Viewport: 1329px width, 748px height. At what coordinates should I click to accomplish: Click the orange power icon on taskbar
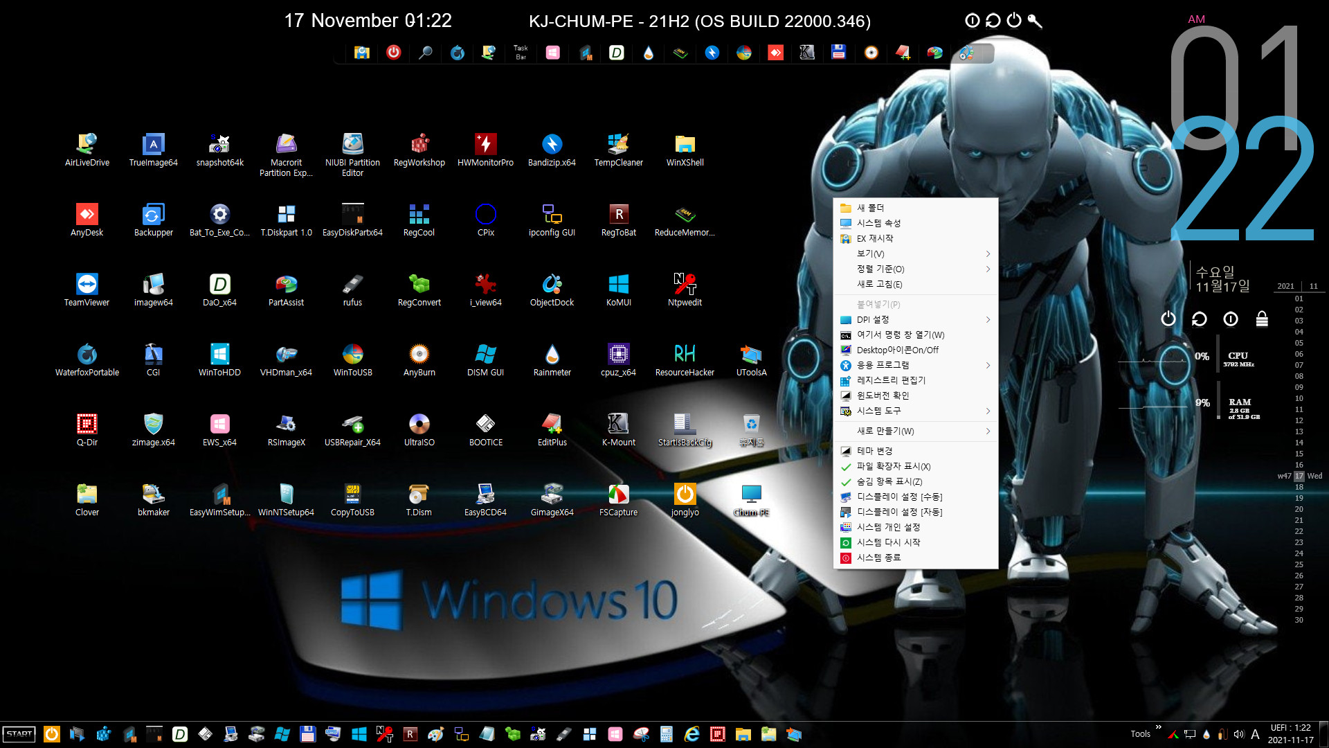click(x=52, y=734)
